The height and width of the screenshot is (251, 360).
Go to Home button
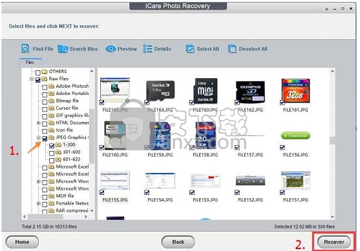(x=22, y=241)
